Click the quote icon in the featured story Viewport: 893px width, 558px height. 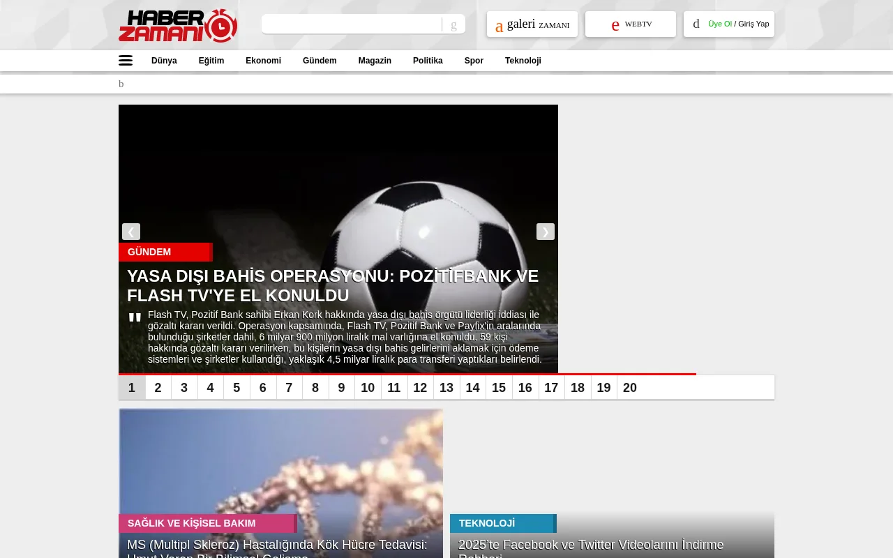pos(135,317)
